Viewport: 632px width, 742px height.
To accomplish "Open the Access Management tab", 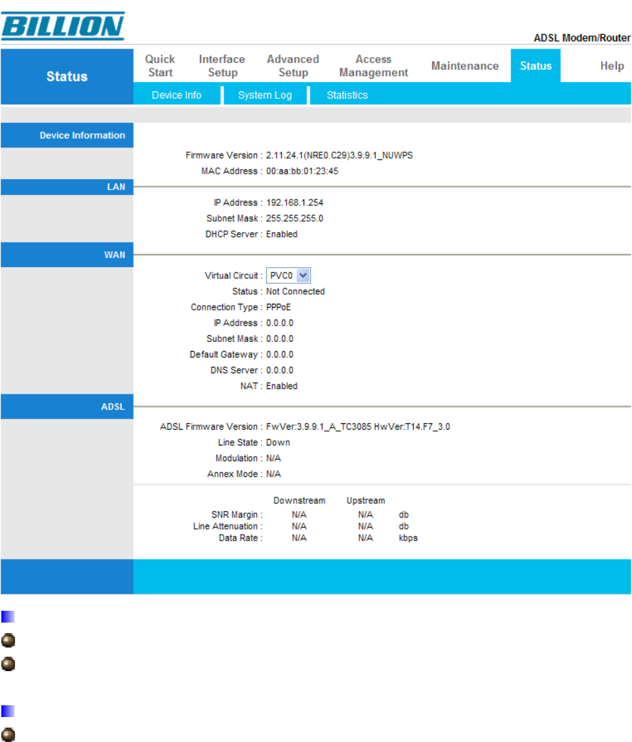I will click(373, 66).
